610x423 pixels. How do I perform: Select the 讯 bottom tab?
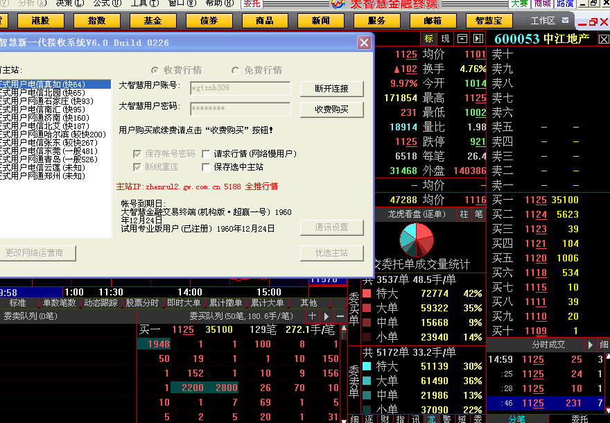coord(416,419)
